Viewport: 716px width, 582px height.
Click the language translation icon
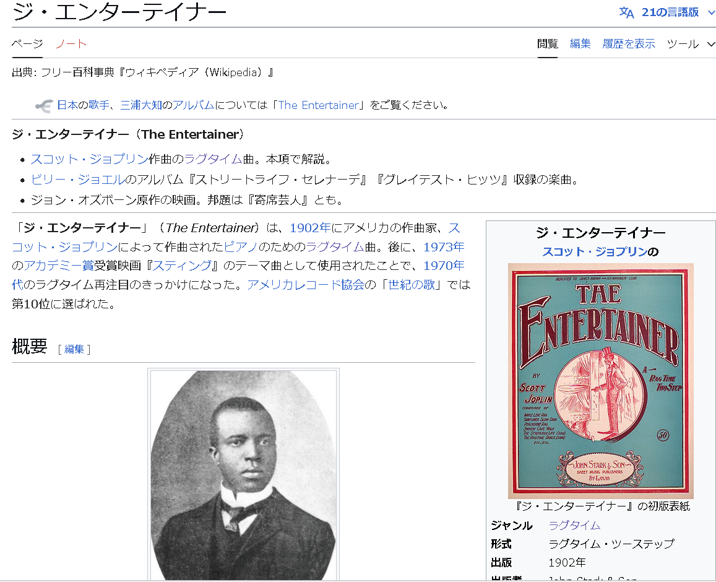626,12
